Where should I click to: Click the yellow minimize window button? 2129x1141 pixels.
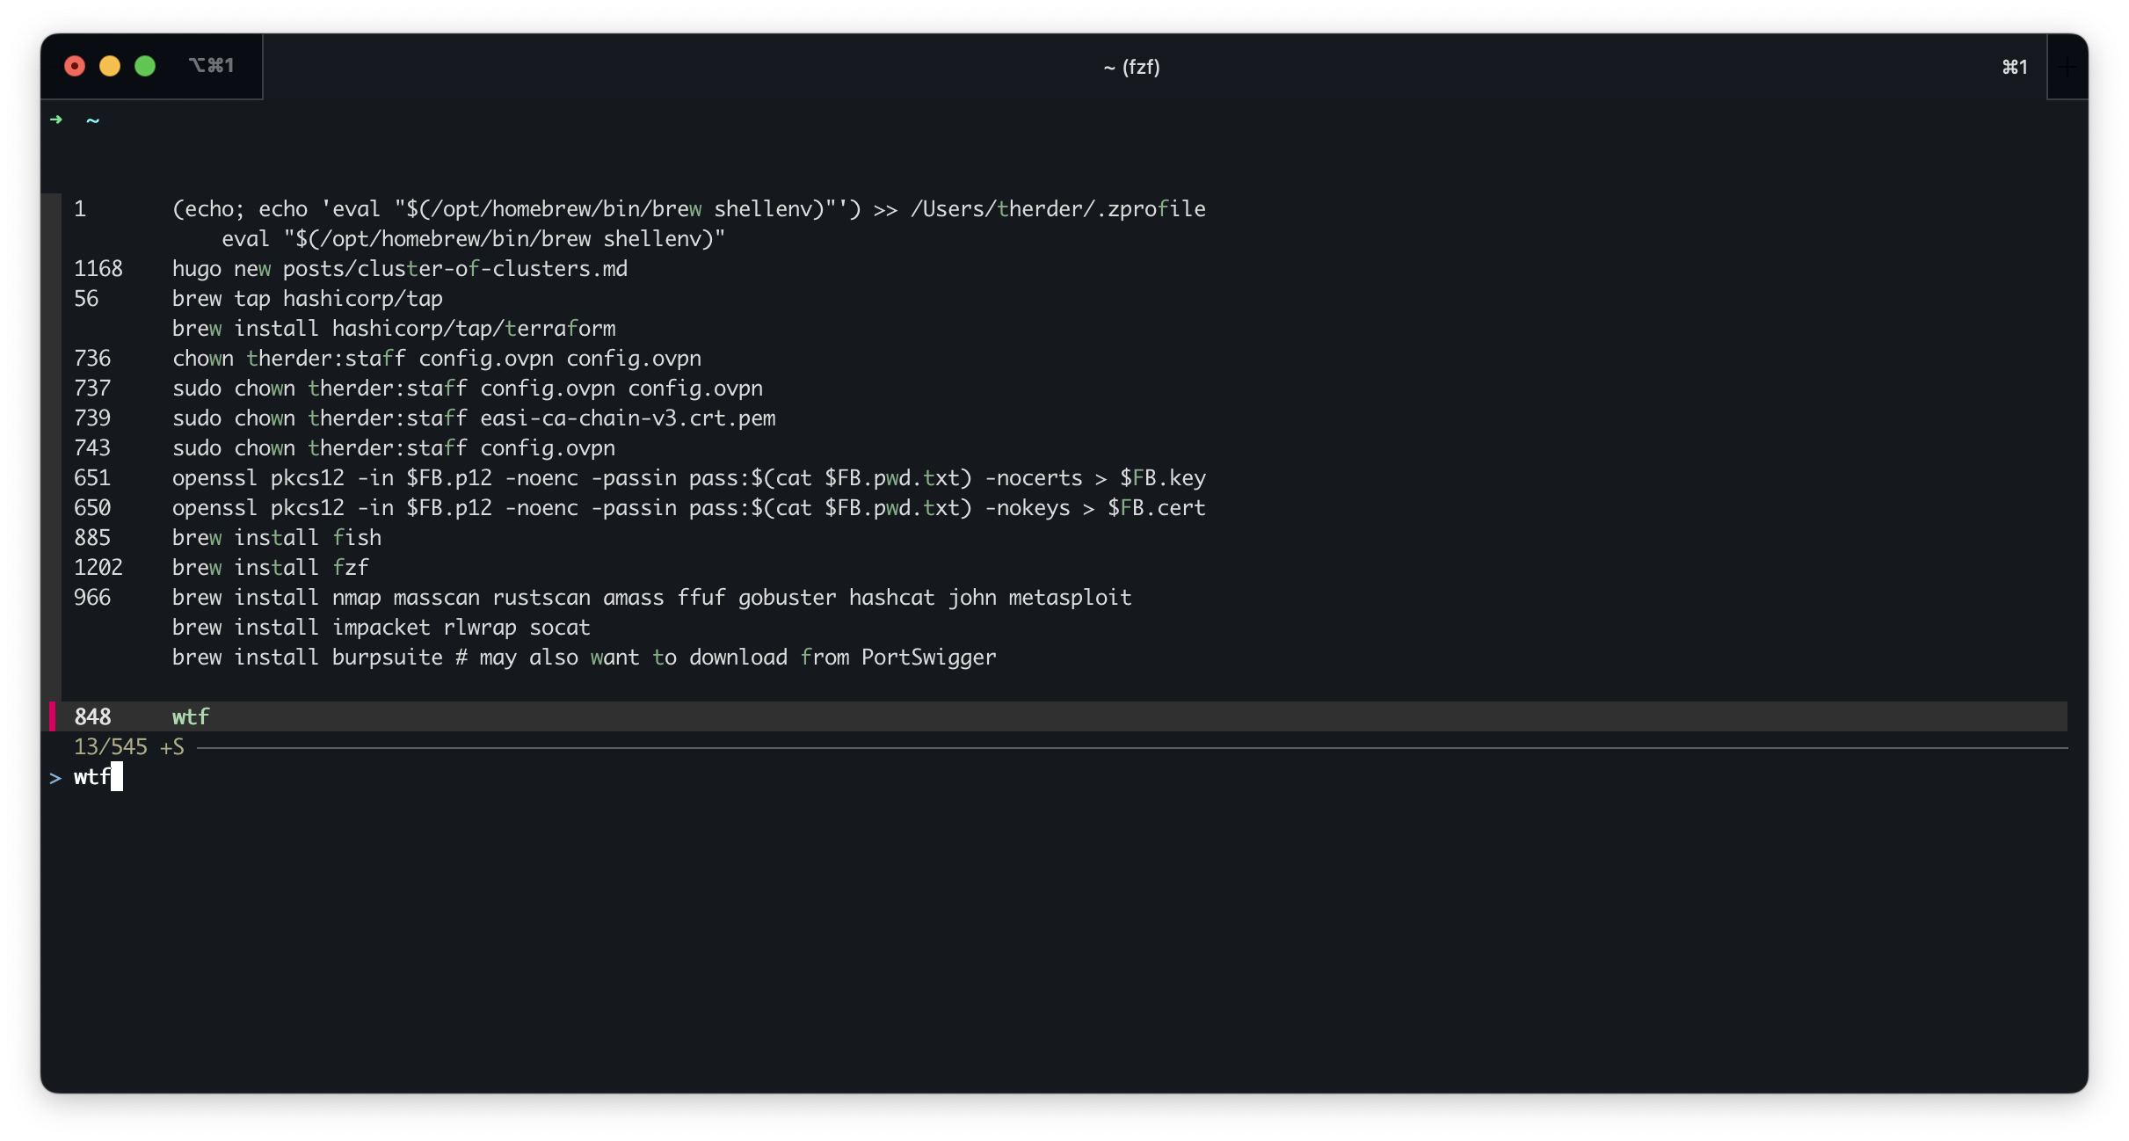110,66
